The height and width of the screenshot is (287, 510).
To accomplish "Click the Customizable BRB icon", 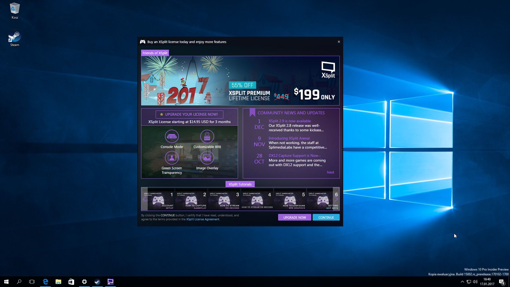I will pos(207,136).
